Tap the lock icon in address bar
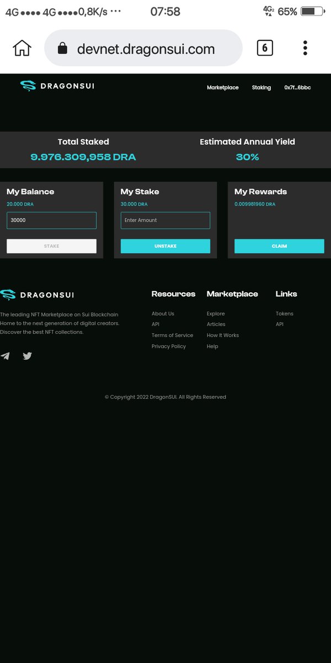The image size is (331, 663). point(62,49)
